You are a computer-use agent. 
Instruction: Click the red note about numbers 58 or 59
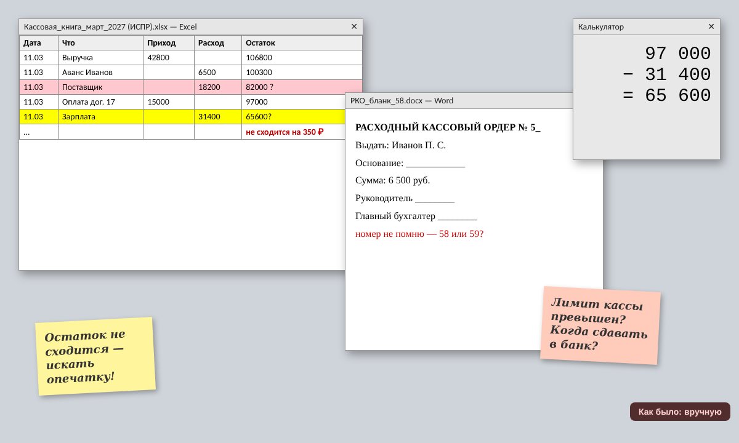(x=419, y=234)
